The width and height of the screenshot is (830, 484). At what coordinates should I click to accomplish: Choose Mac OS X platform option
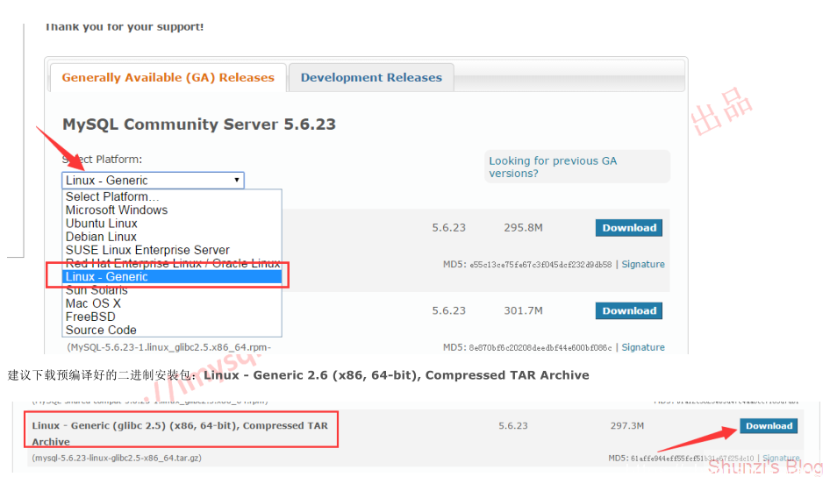pyautogui.click(x=93, y=303)
